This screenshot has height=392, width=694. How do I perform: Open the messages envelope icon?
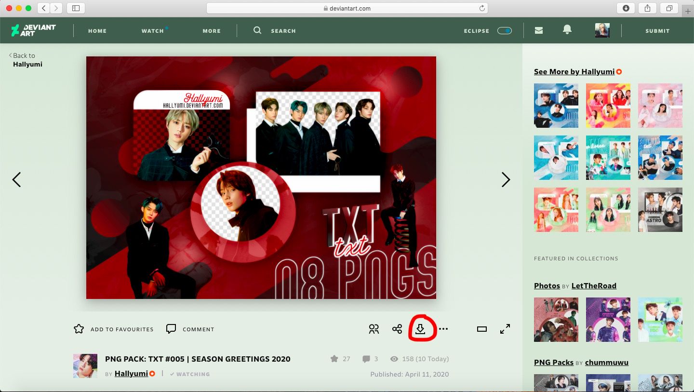(x=539, y=30)
